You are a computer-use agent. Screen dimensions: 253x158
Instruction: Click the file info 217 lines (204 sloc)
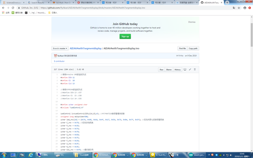point(64,70)
